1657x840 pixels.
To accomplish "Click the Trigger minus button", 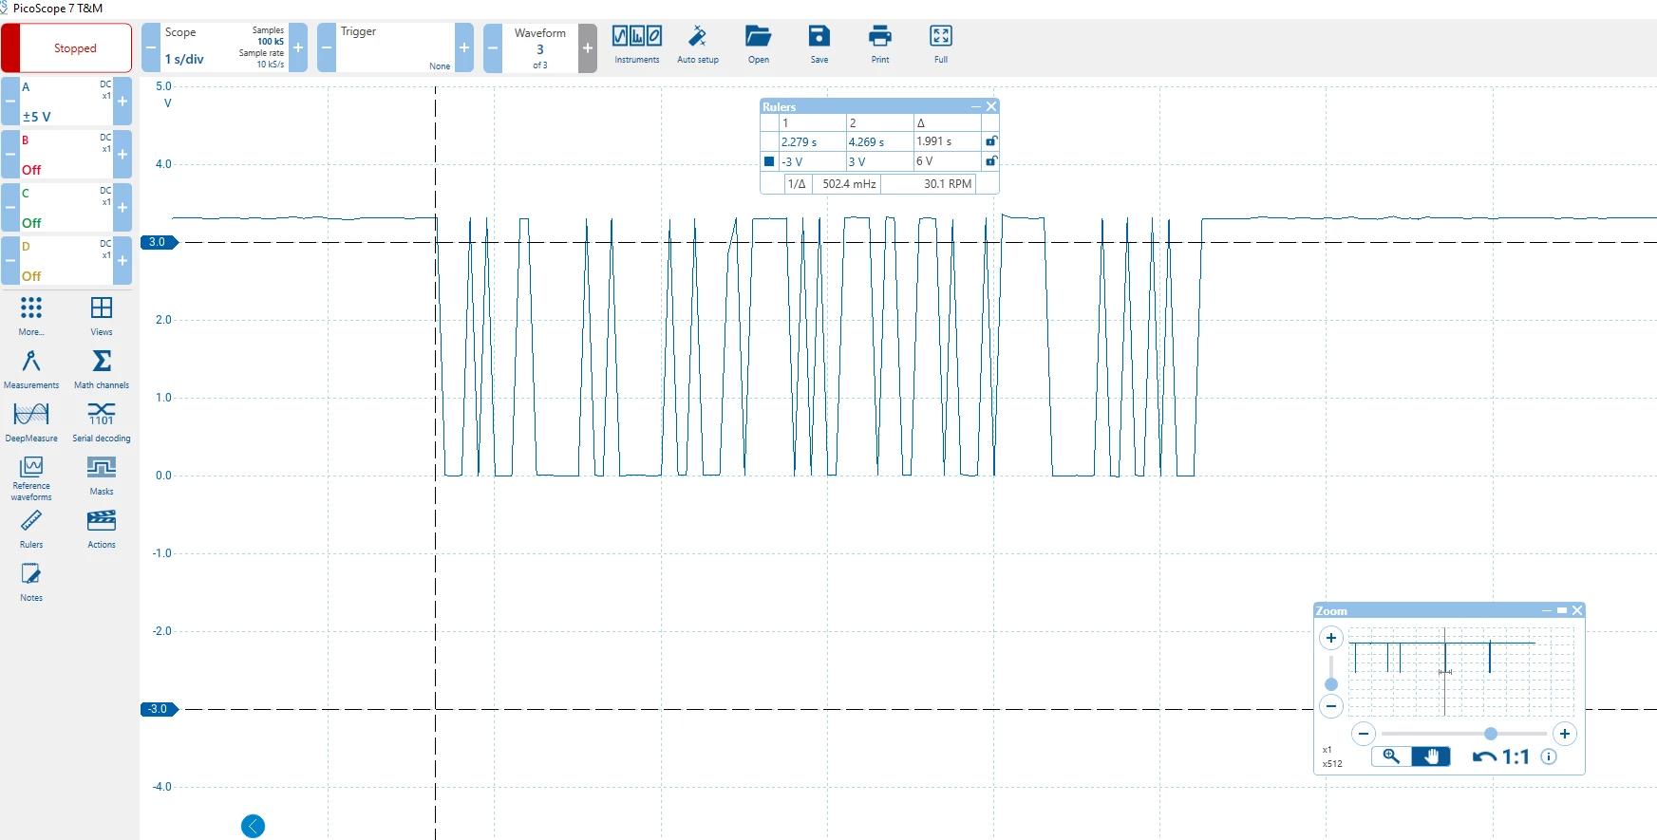I will click(326, 48).
